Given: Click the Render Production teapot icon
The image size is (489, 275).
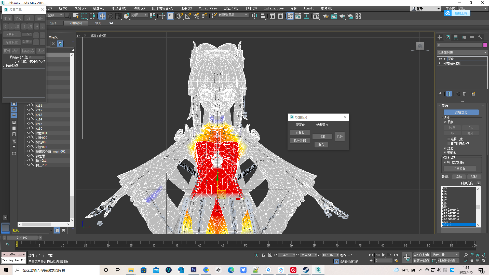Looking at the screenshot, I should pos(342,16).
